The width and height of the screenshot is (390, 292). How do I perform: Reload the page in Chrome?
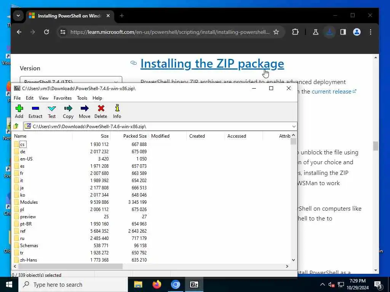click(x=46, y=32)
